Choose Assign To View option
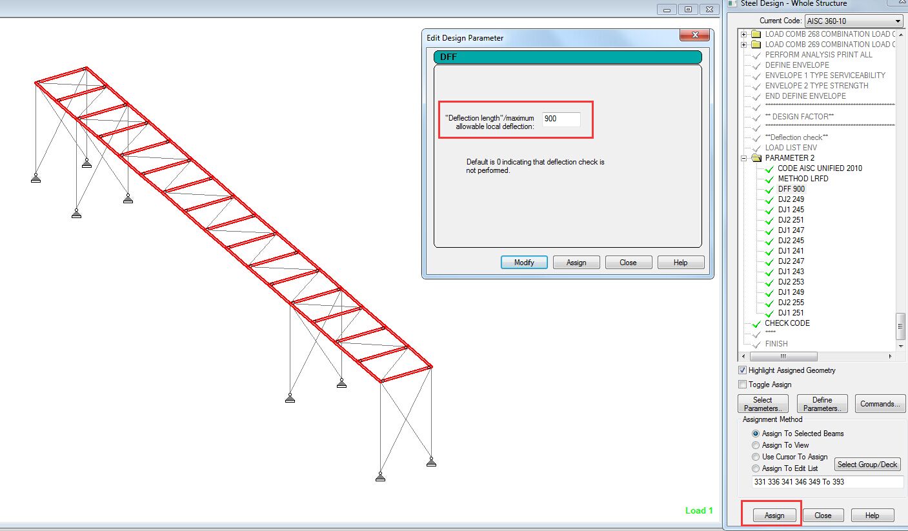This screenshot has width=908, height=531. click(x=756, y=445)
